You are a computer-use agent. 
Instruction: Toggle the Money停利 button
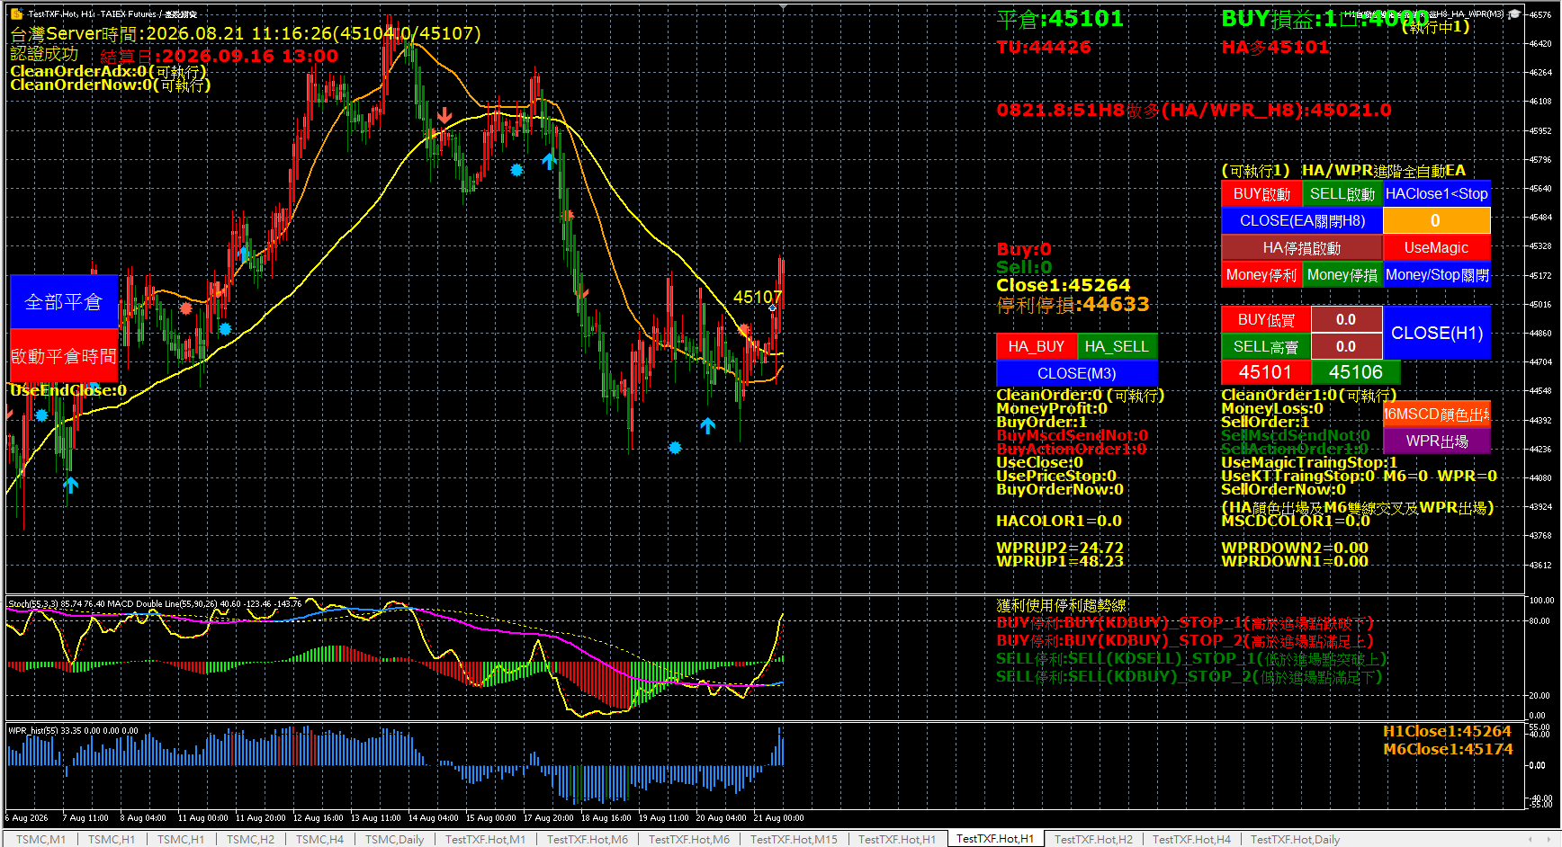tap(1261, 274)
